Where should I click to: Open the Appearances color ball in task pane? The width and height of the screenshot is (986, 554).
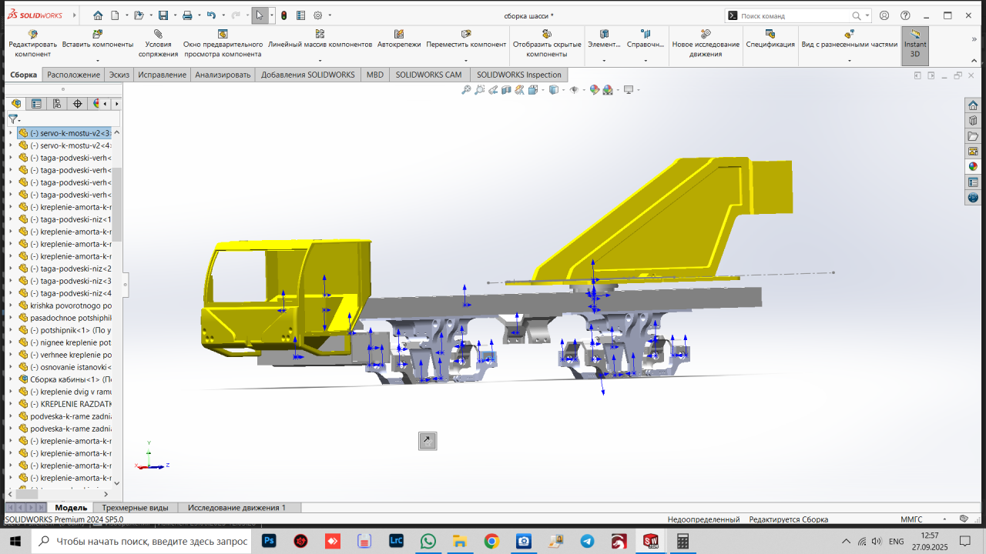(x=973, y=166)
